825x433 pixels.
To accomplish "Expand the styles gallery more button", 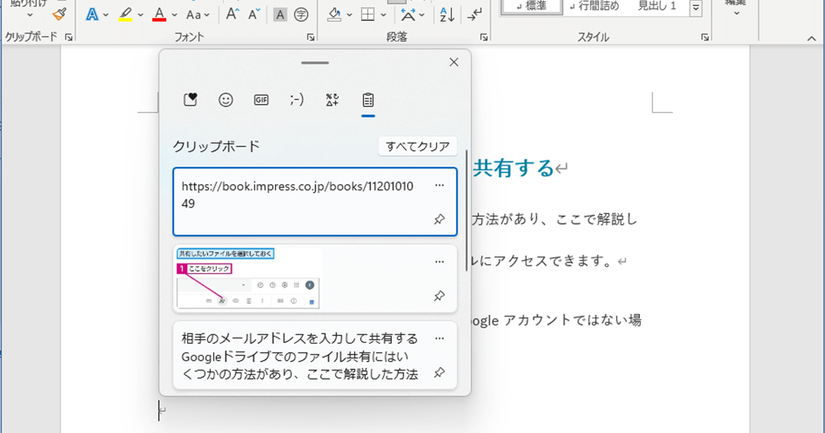I will click(x=696, y=8).
